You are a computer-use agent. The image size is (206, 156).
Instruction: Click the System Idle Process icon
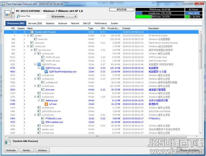point(32,32)
